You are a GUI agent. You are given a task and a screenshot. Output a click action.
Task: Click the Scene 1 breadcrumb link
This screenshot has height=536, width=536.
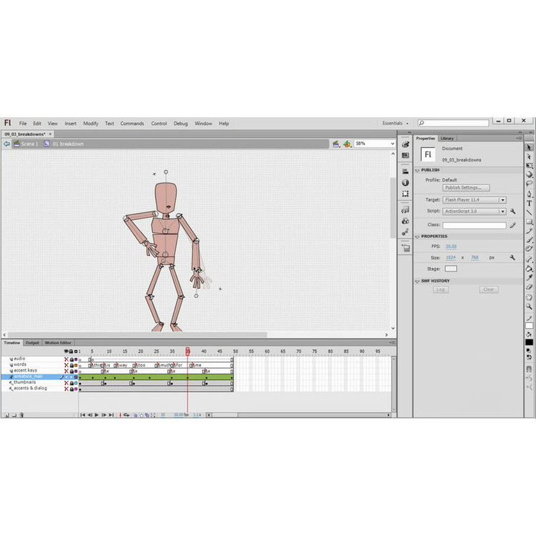coord(29,144)
